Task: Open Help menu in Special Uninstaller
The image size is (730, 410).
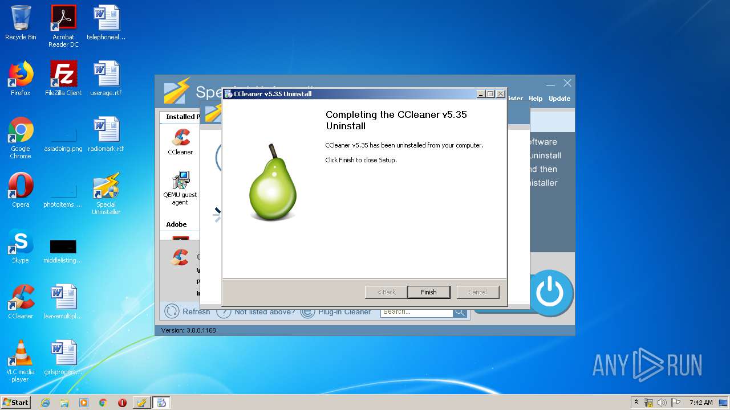Action: point(536,99)
